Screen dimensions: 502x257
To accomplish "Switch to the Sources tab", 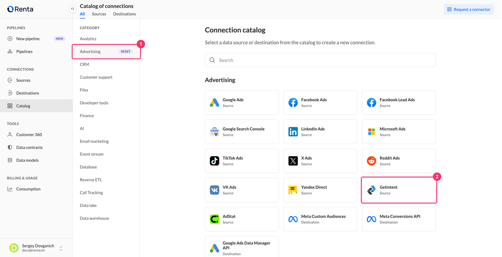I will [x=99, y=14].
